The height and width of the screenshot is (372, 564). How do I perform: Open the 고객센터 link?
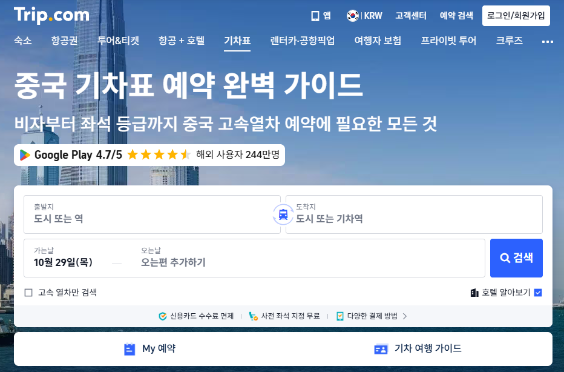tap(411, 16)
